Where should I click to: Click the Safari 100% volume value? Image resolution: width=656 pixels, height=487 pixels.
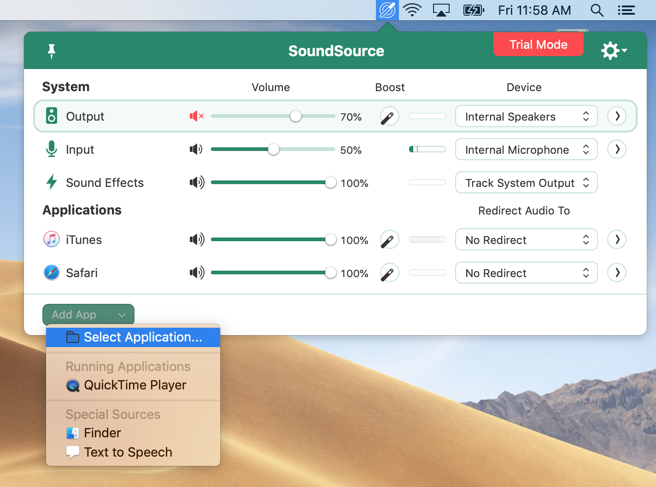pos(355,273)
